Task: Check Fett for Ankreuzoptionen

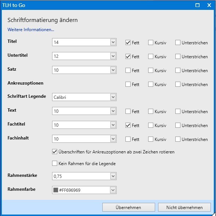Action: click(128, 84)
